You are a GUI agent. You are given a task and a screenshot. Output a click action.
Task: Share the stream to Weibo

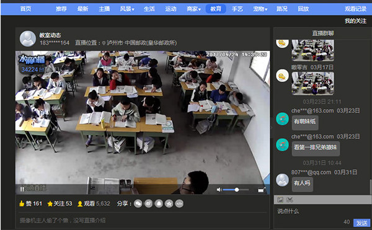point(149,204)
